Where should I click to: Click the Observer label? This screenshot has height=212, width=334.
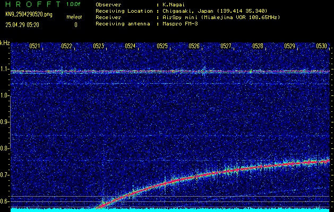[x=108, y=4]
